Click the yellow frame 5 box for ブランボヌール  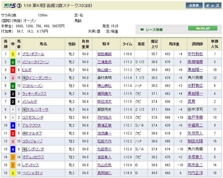[x=13, y=54]
